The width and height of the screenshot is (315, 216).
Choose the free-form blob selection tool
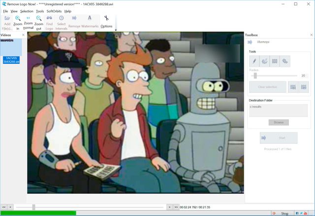tap(285, 61)
